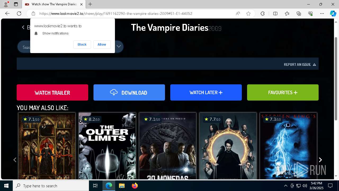339x191 pixels.
Task: Open File Explorer taskbar icon
Action: (122, 186)
